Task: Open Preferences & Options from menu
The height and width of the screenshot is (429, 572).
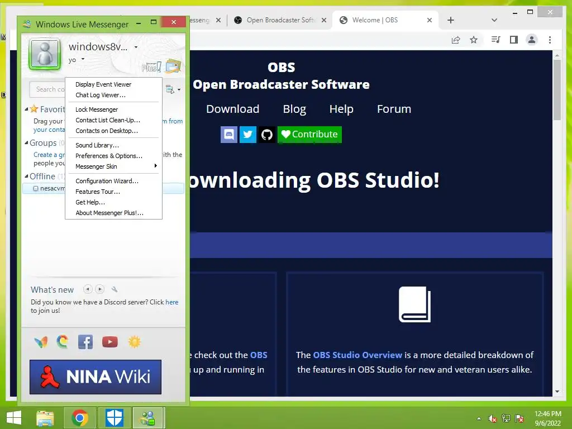Action: pos(113,156)
